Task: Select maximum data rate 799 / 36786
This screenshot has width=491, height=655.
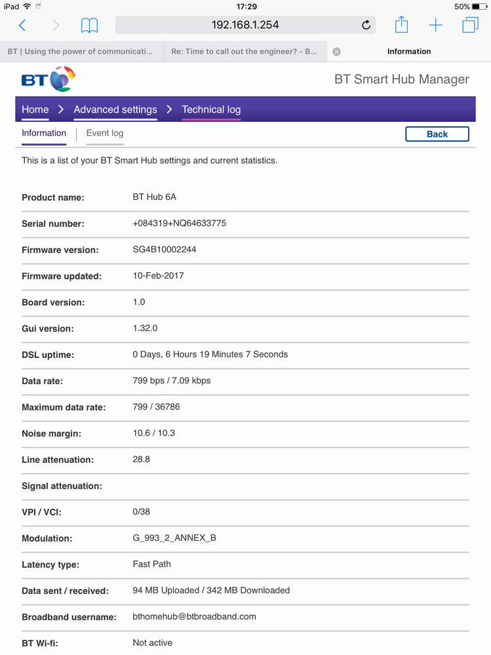Action: [156, 407]
